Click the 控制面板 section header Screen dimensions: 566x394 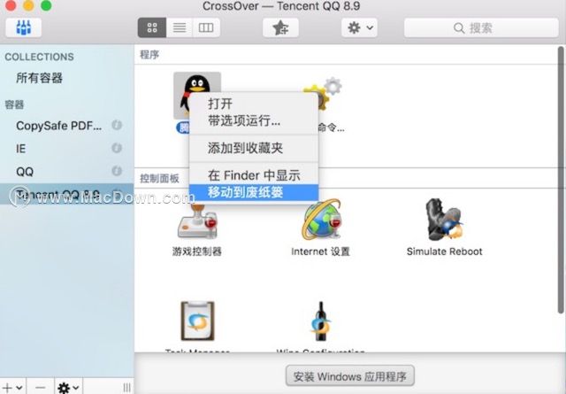pyautogui.click(x=159, y=178)
